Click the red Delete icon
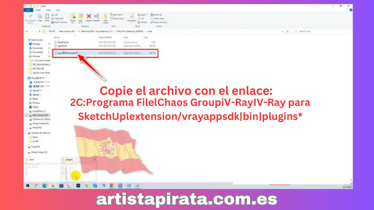 89,16
